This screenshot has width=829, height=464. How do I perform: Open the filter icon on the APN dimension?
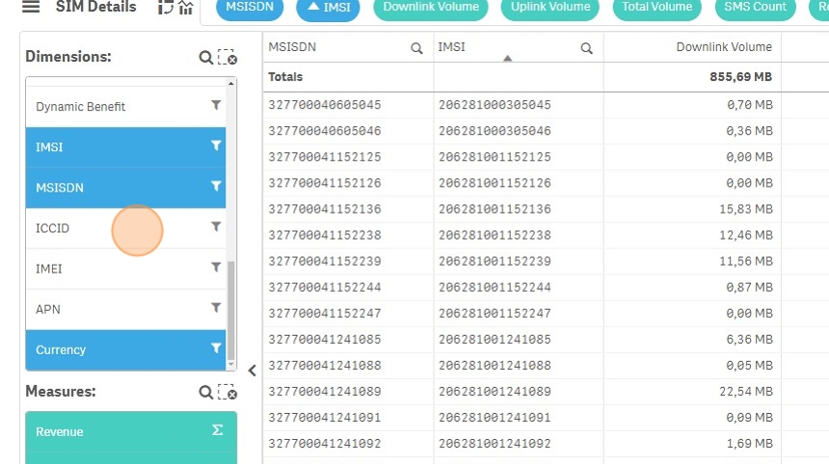click(x=216, y=307)
